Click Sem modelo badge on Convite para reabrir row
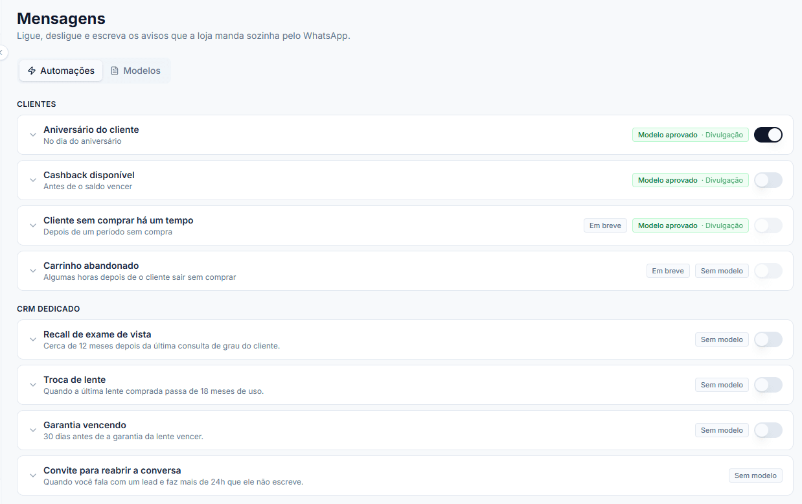This screenshot has width=802, height=504. coord(755,475)
